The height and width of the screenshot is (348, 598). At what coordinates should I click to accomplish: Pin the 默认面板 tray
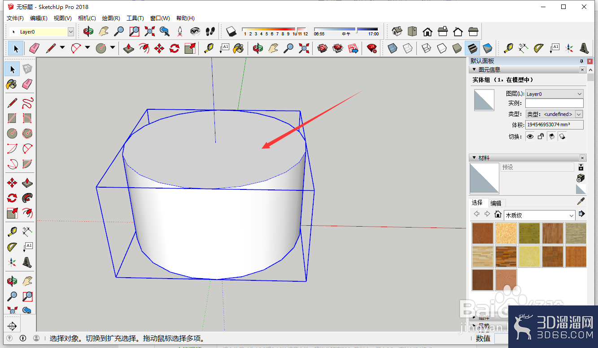coord(582,61)
